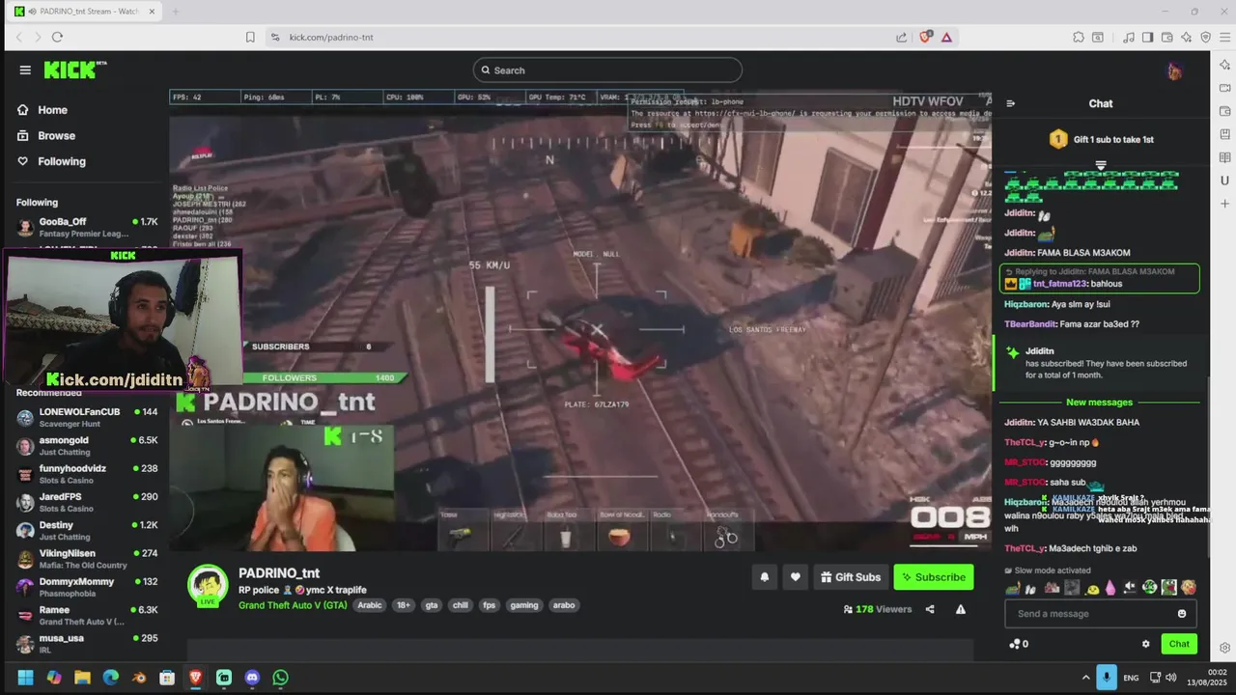This screenshot has height=695, width=1236.
Task: Open Discord from the taskbar
Action: tap(252, 678)
